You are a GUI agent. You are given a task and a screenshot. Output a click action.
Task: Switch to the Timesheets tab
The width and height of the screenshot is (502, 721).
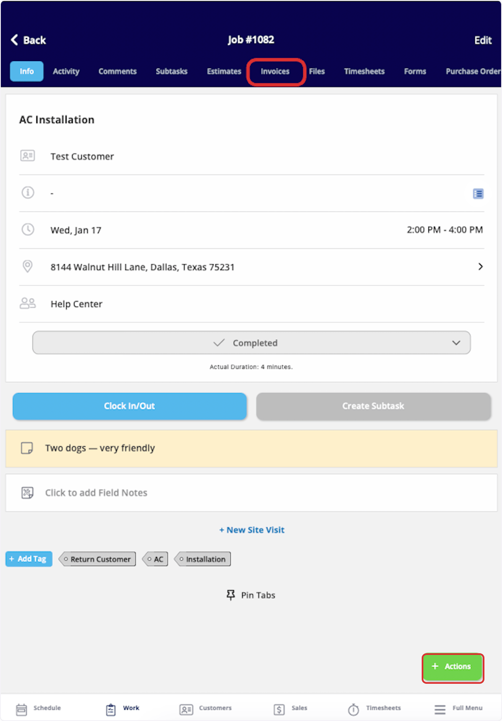[364, 72]
